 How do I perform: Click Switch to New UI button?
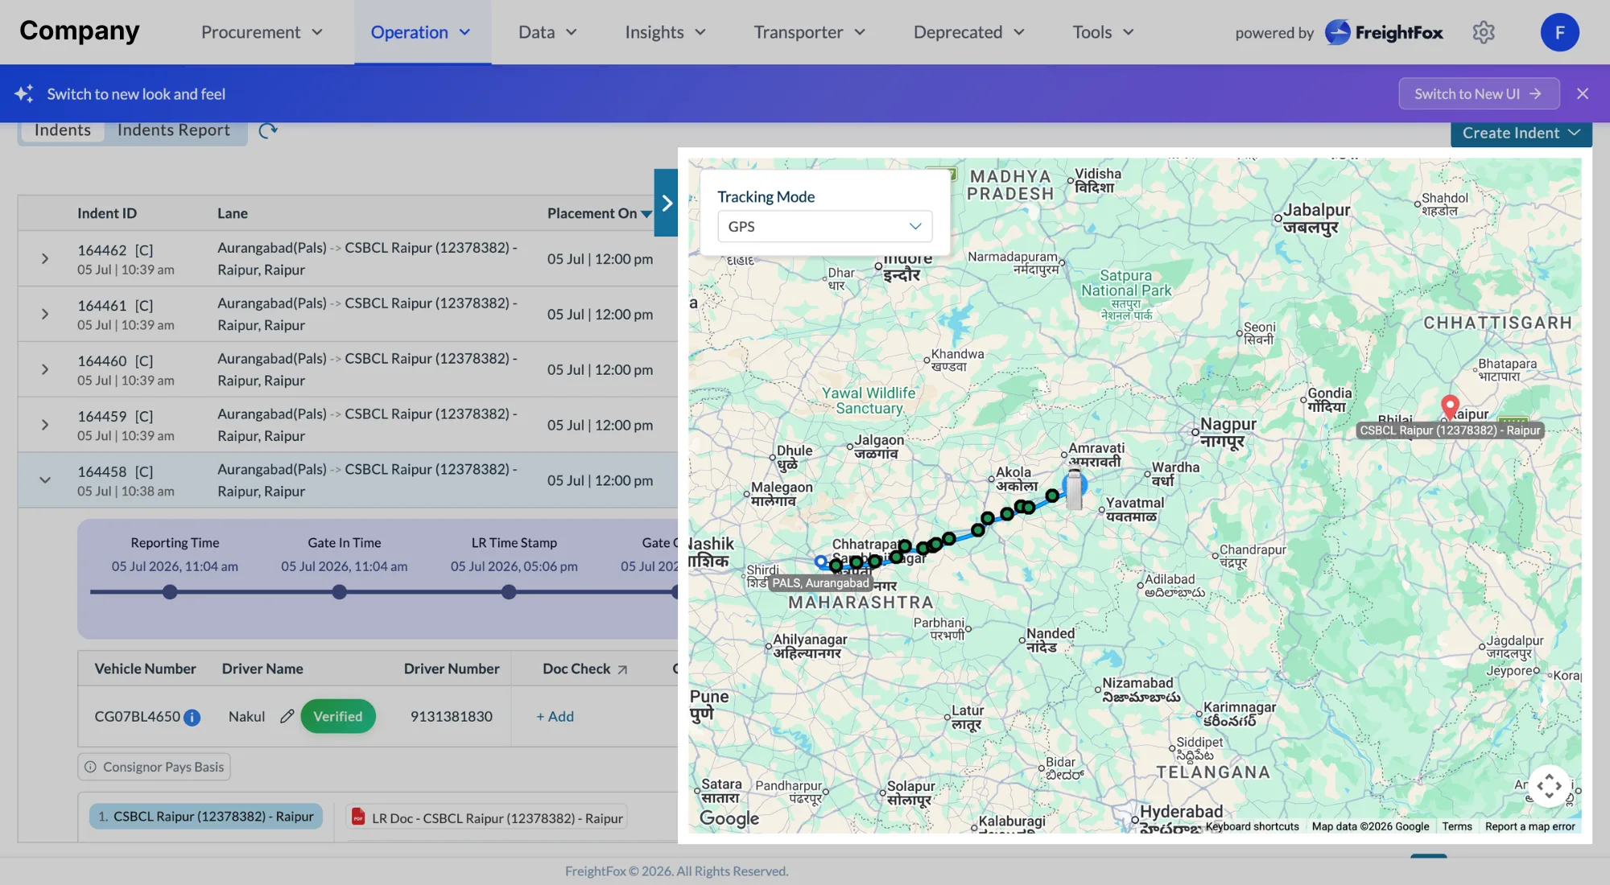point(1479,93)
